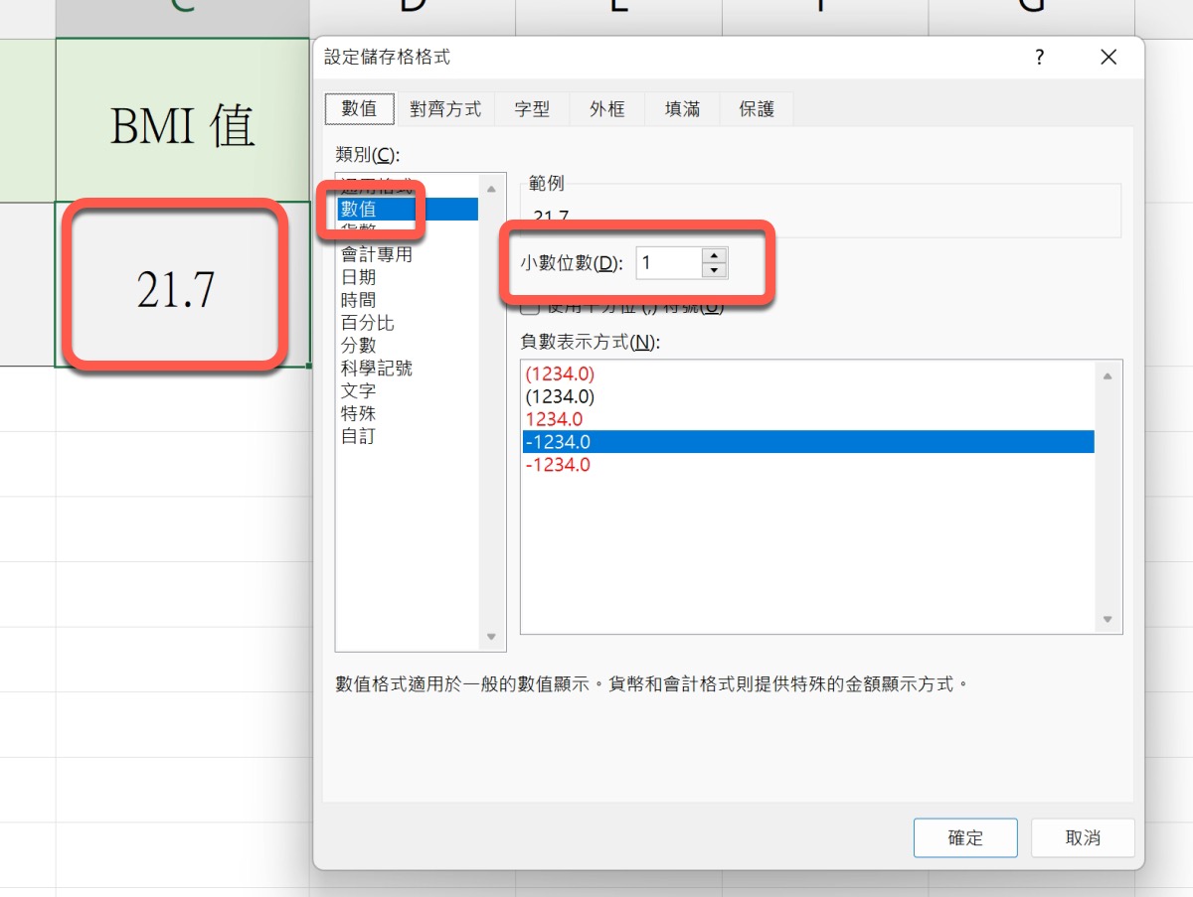This screenshot has width=1193, height=897.
Task: Open the 對齊方式 tab
Action: tap(445, 109)
